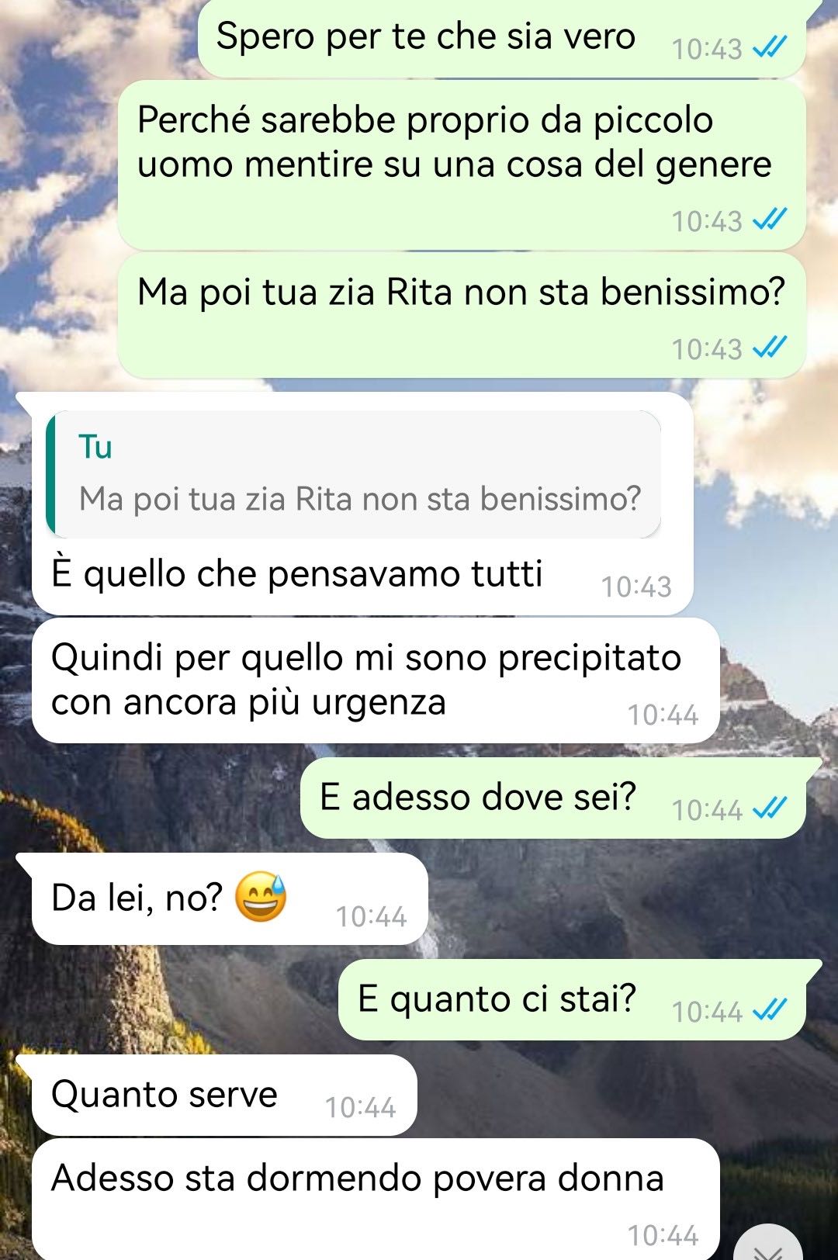The height and width of the screenshot is (1260, 838).
Task: Tap the read ticks on 'Spero per te che sia vero'
Action: [x=770, y=48]
